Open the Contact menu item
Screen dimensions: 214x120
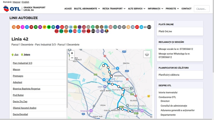pos(186,9)
